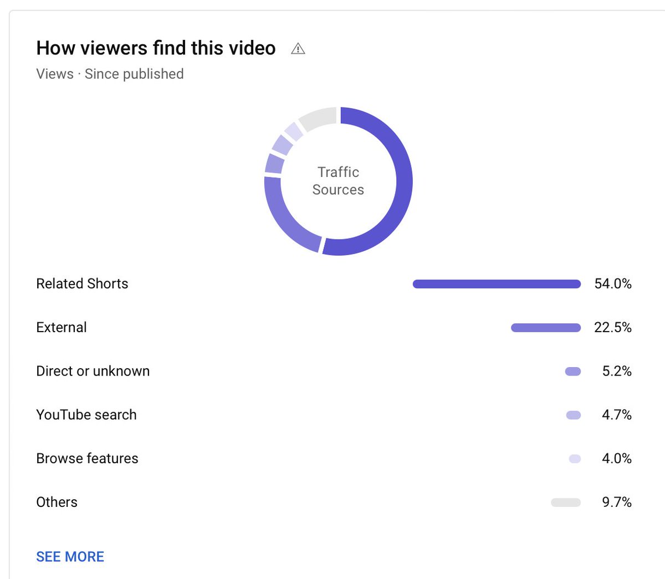Click the 4.0% value
Screen dimensions: 665x579
(617, 459)
